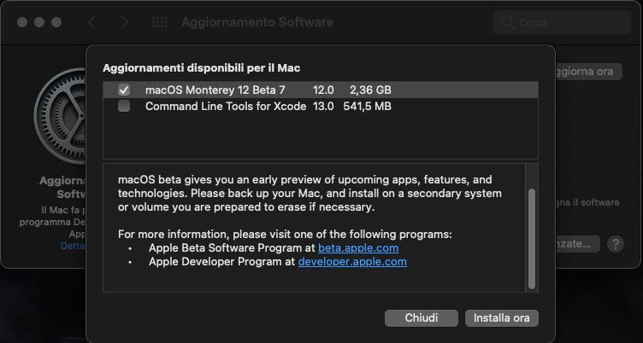Image resolution: width=643 pixels, height=343 pixels.
Task: Open the developer.apple.com link
Action: (x=352, y=262)
